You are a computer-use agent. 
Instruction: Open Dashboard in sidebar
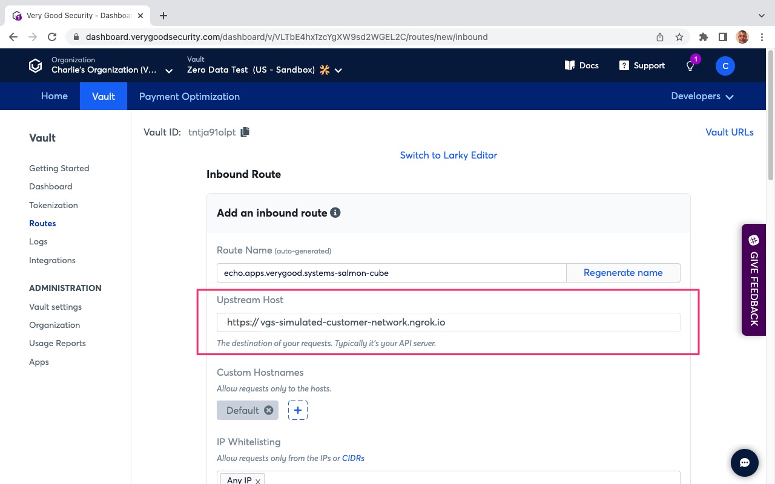pyautogui.click(x=51, y=186)
